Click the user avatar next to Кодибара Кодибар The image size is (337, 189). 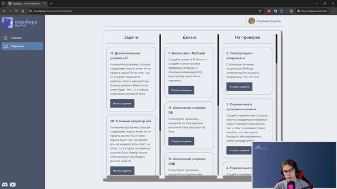point(252,21)
